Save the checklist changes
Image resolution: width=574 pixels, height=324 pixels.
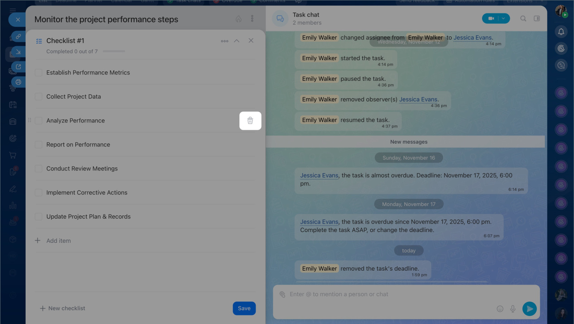coord(244,308)
